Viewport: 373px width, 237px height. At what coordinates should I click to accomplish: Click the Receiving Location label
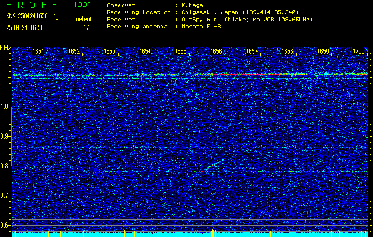(x=139, y=12)
